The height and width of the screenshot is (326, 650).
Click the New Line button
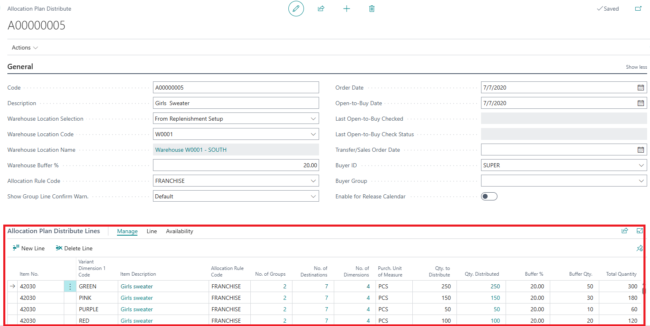pyautogui.click(x=29, y=248)
